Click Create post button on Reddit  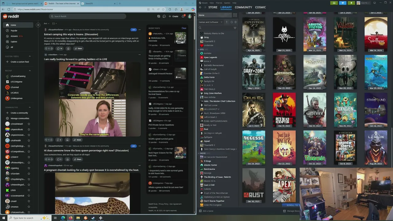(173, 16)
